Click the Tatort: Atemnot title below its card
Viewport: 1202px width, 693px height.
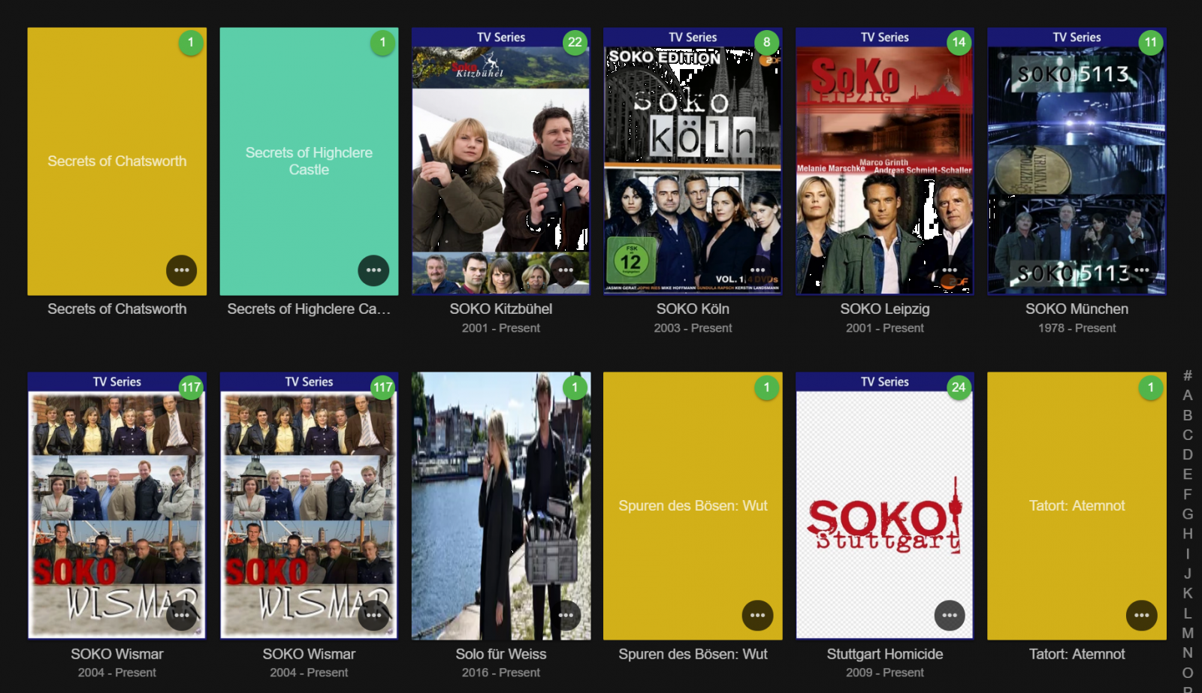point(1077,654)
